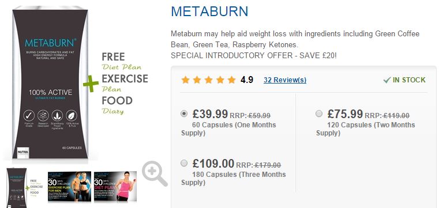Click the Scientifically Proven Ingredients badge
The image size is (439, 208).
pyautogui.click(x=57, y=115)
